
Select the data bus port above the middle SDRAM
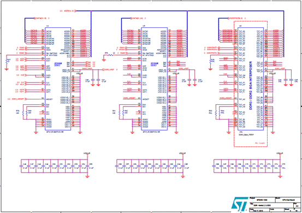click(x=138, y=18)
